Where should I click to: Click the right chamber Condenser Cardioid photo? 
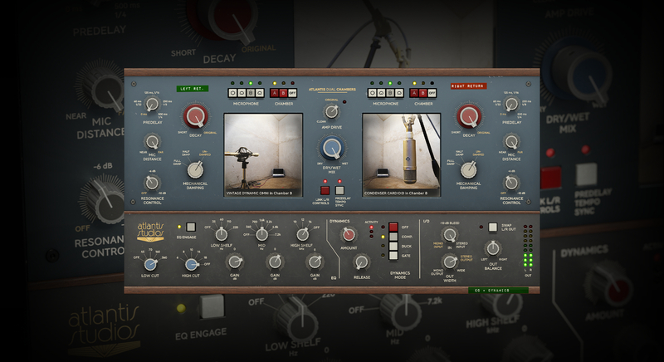point(402,155)
